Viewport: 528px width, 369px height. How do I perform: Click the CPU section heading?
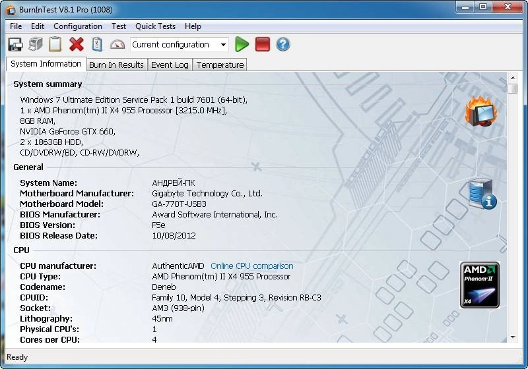[x=21, y=250]
